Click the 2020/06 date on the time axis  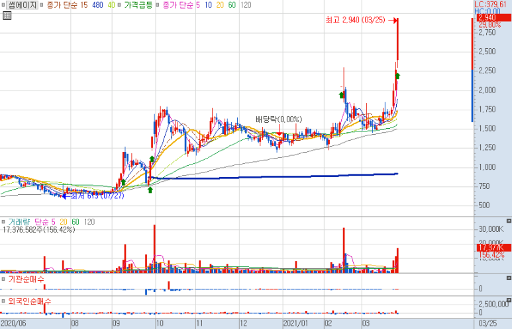point(13,324)
